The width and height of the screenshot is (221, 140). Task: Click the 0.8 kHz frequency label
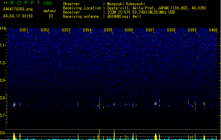point(3,98)
